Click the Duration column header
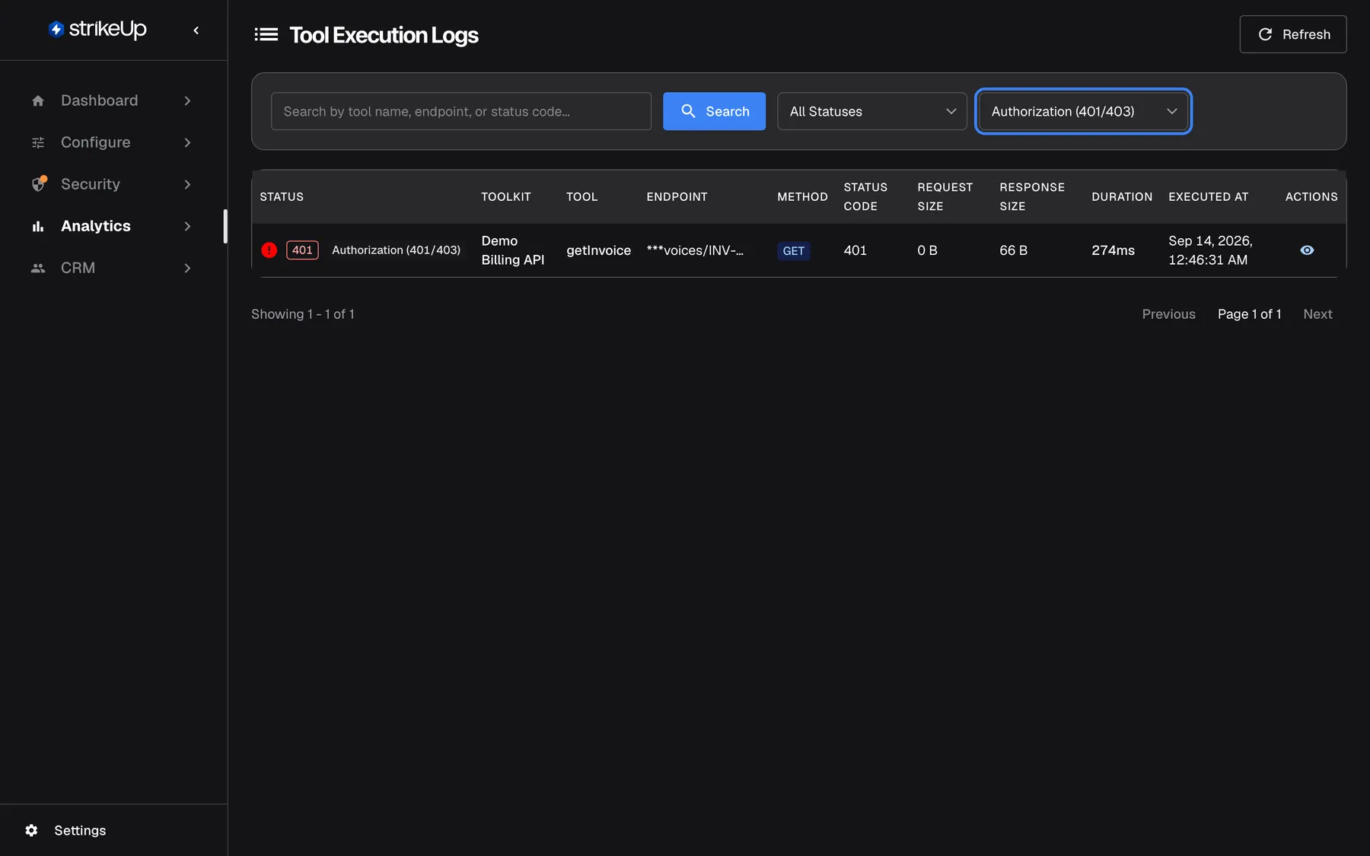Viewport: 1370px width, 856px height. click(x=1122, y=196)
